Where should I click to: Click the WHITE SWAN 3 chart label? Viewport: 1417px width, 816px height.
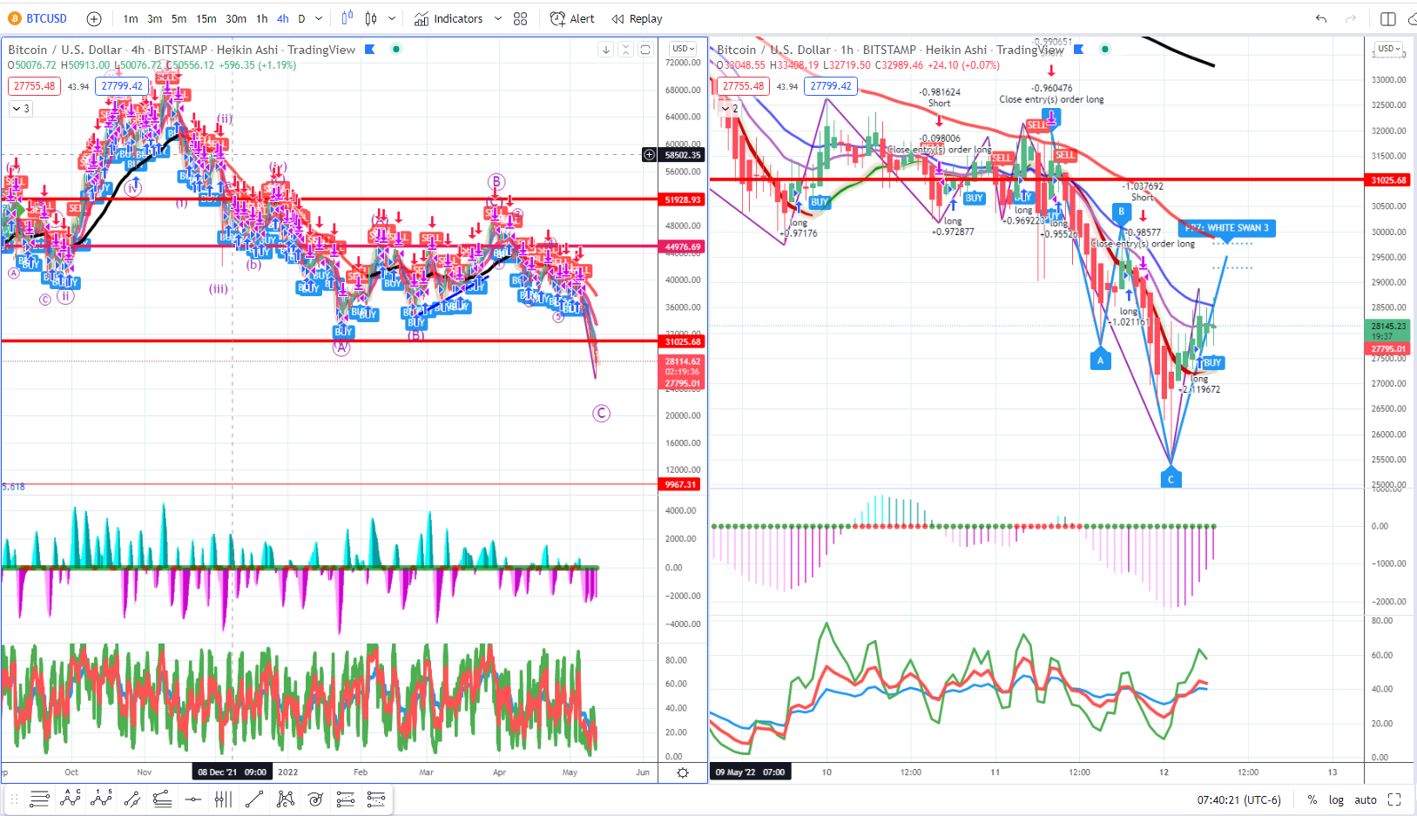pyautogui.click(x=1227, y=228)
